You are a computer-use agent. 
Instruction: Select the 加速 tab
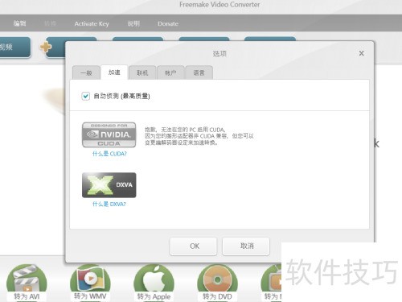[114, 72]
